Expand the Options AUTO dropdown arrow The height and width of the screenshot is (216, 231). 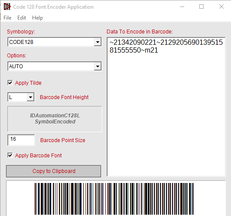pyautogui.click(x=98, y=66)
